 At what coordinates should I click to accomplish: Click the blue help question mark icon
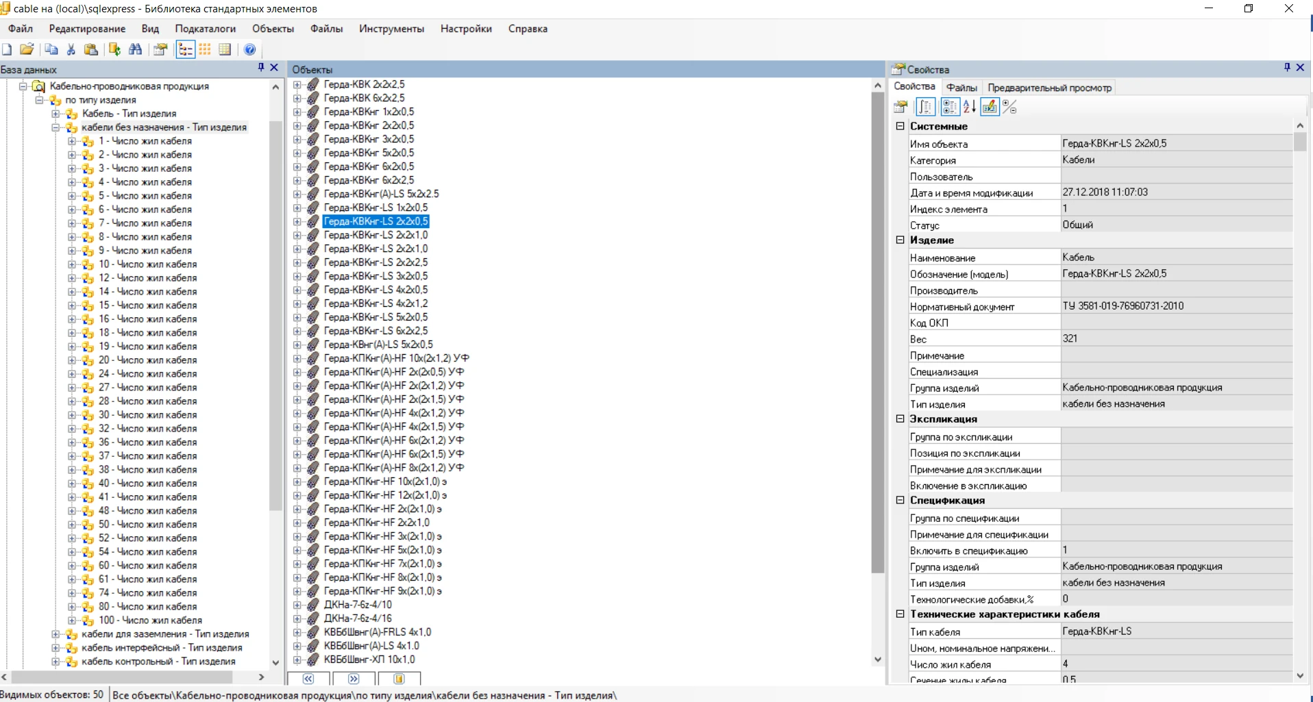pos(249,49)
